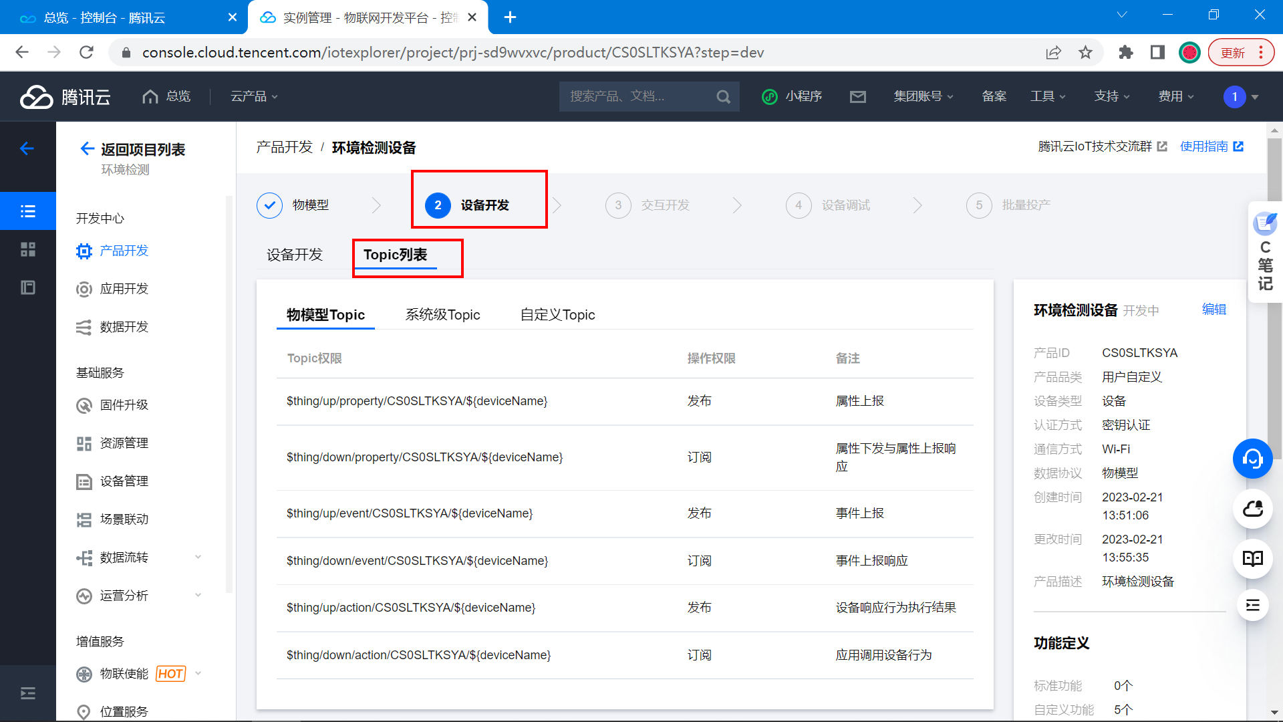Click the search magnifier icon
The width and height of the screenshot is (1283, 722).
click(x=723, y=97)
